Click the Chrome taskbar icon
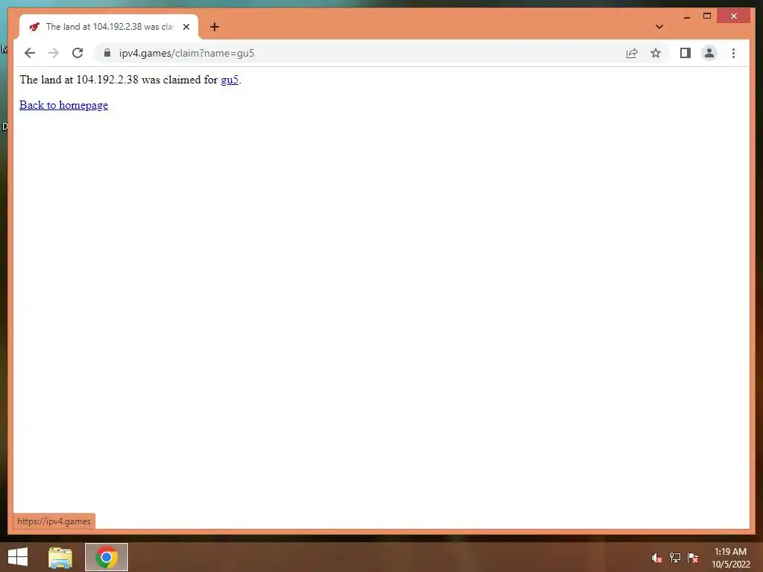763x572 pixels. (x=107, y=557)
